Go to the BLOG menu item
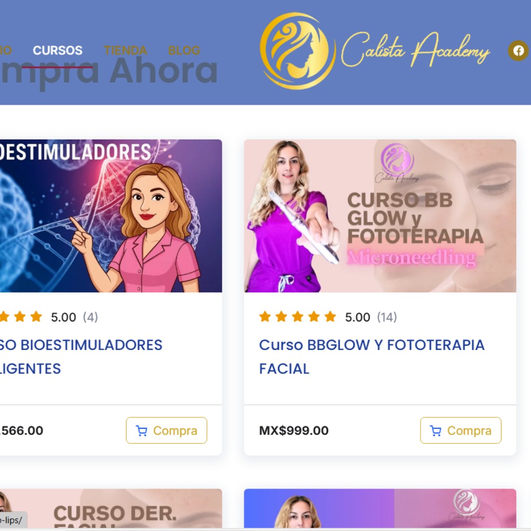 (184, 50)
